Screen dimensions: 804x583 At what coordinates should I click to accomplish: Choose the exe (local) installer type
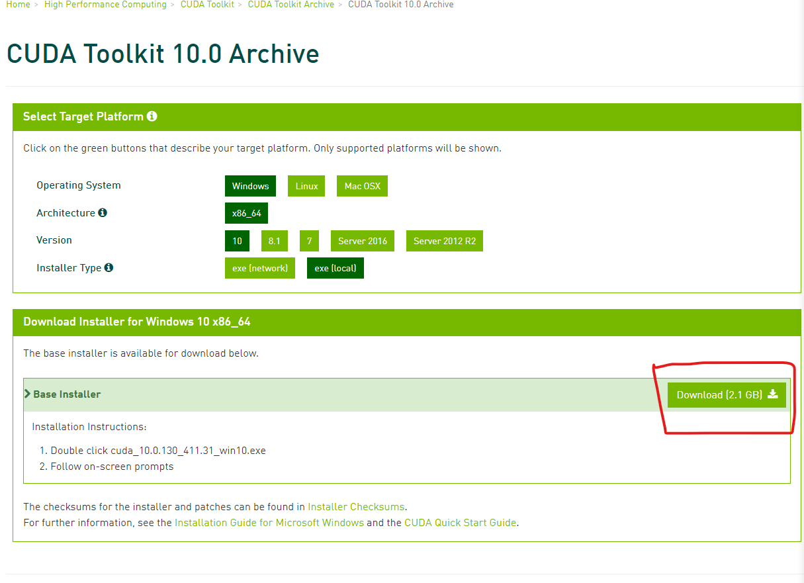coord(335,268)
